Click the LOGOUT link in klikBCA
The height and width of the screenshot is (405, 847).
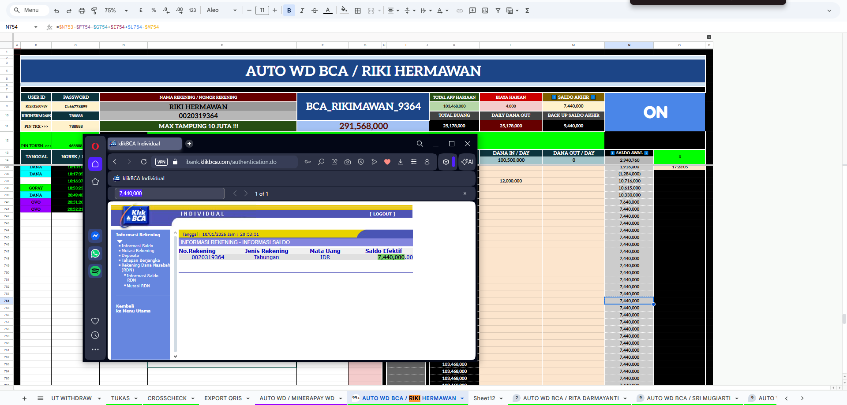pyautogui.click(x=382, y=214)
